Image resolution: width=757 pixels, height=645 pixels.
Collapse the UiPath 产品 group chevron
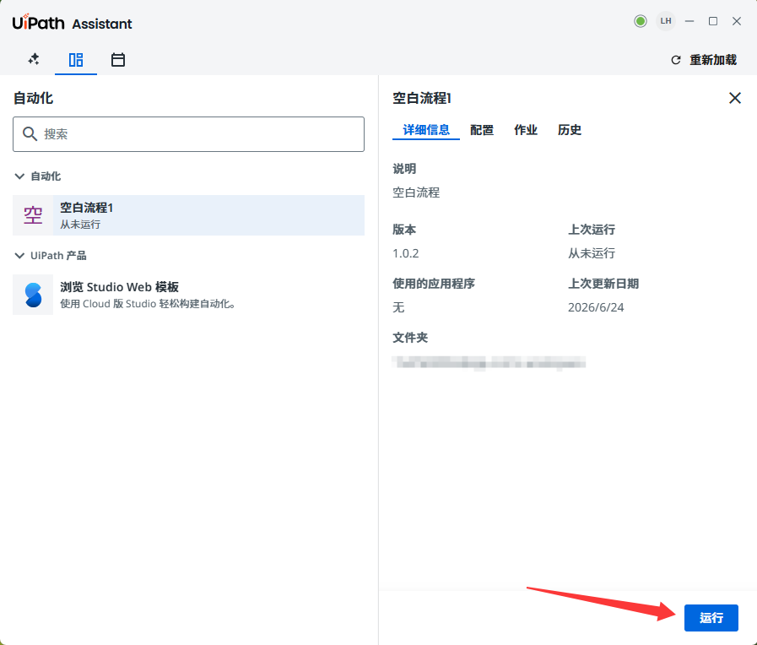tap(19, 256)
